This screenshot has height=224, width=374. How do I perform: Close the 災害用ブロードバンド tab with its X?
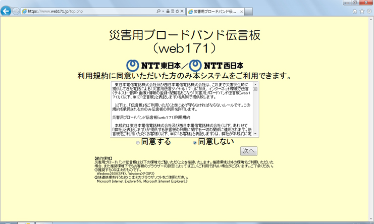click(241, 12)
